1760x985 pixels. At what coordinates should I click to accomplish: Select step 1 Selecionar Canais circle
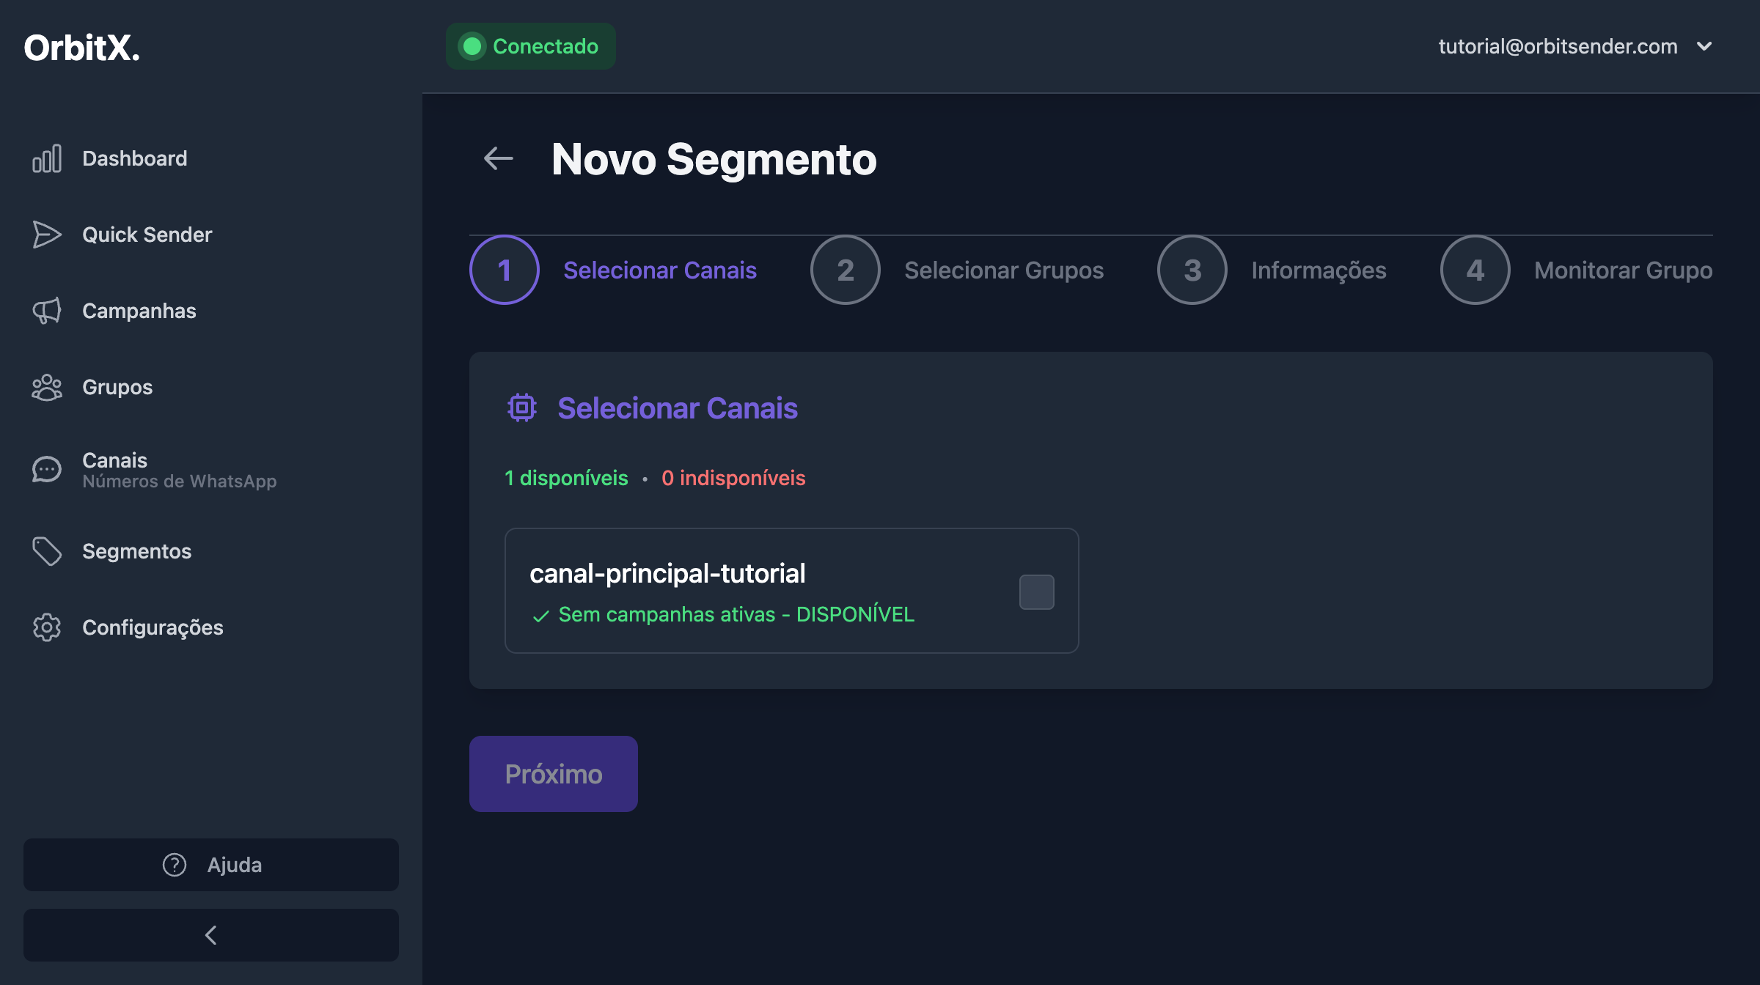pos(504,269)
